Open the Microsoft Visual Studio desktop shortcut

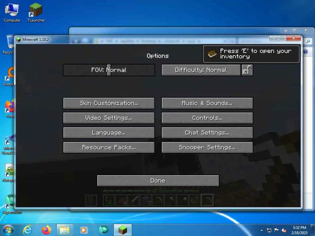coord(8,144)
